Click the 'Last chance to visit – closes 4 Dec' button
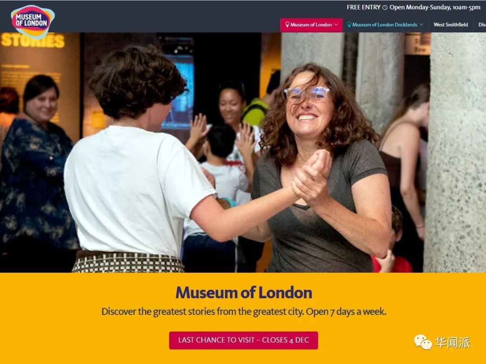 click(x=243, y=340)
